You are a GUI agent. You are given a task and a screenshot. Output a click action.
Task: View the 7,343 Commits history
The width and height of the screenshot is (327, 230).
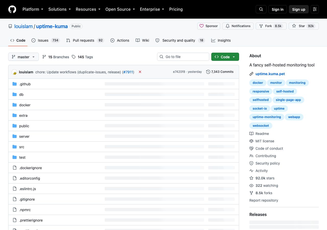point(220,72)
